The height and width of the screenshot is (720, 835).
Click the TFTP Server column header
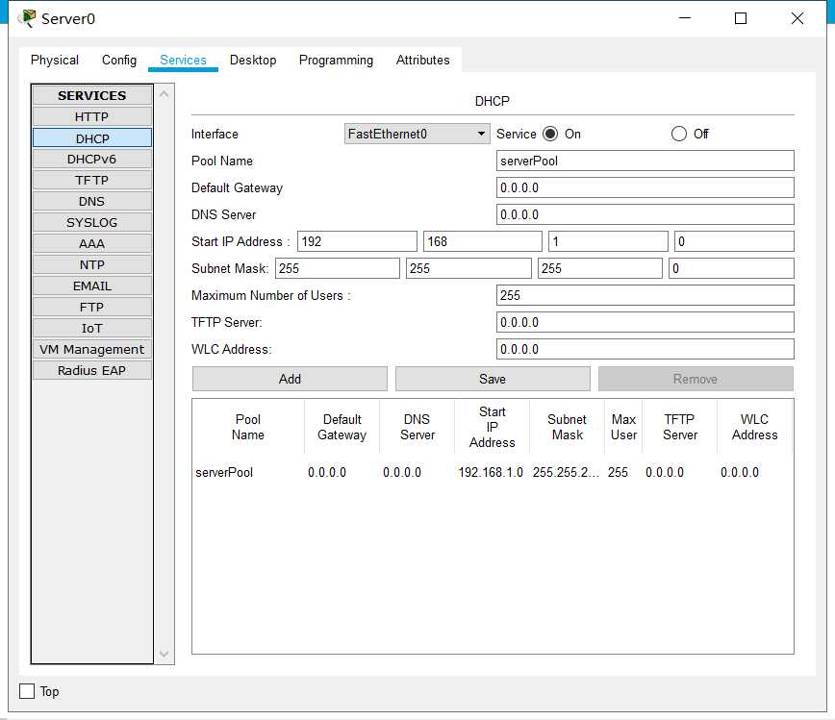pyautogui.click(x=679, y=427)
